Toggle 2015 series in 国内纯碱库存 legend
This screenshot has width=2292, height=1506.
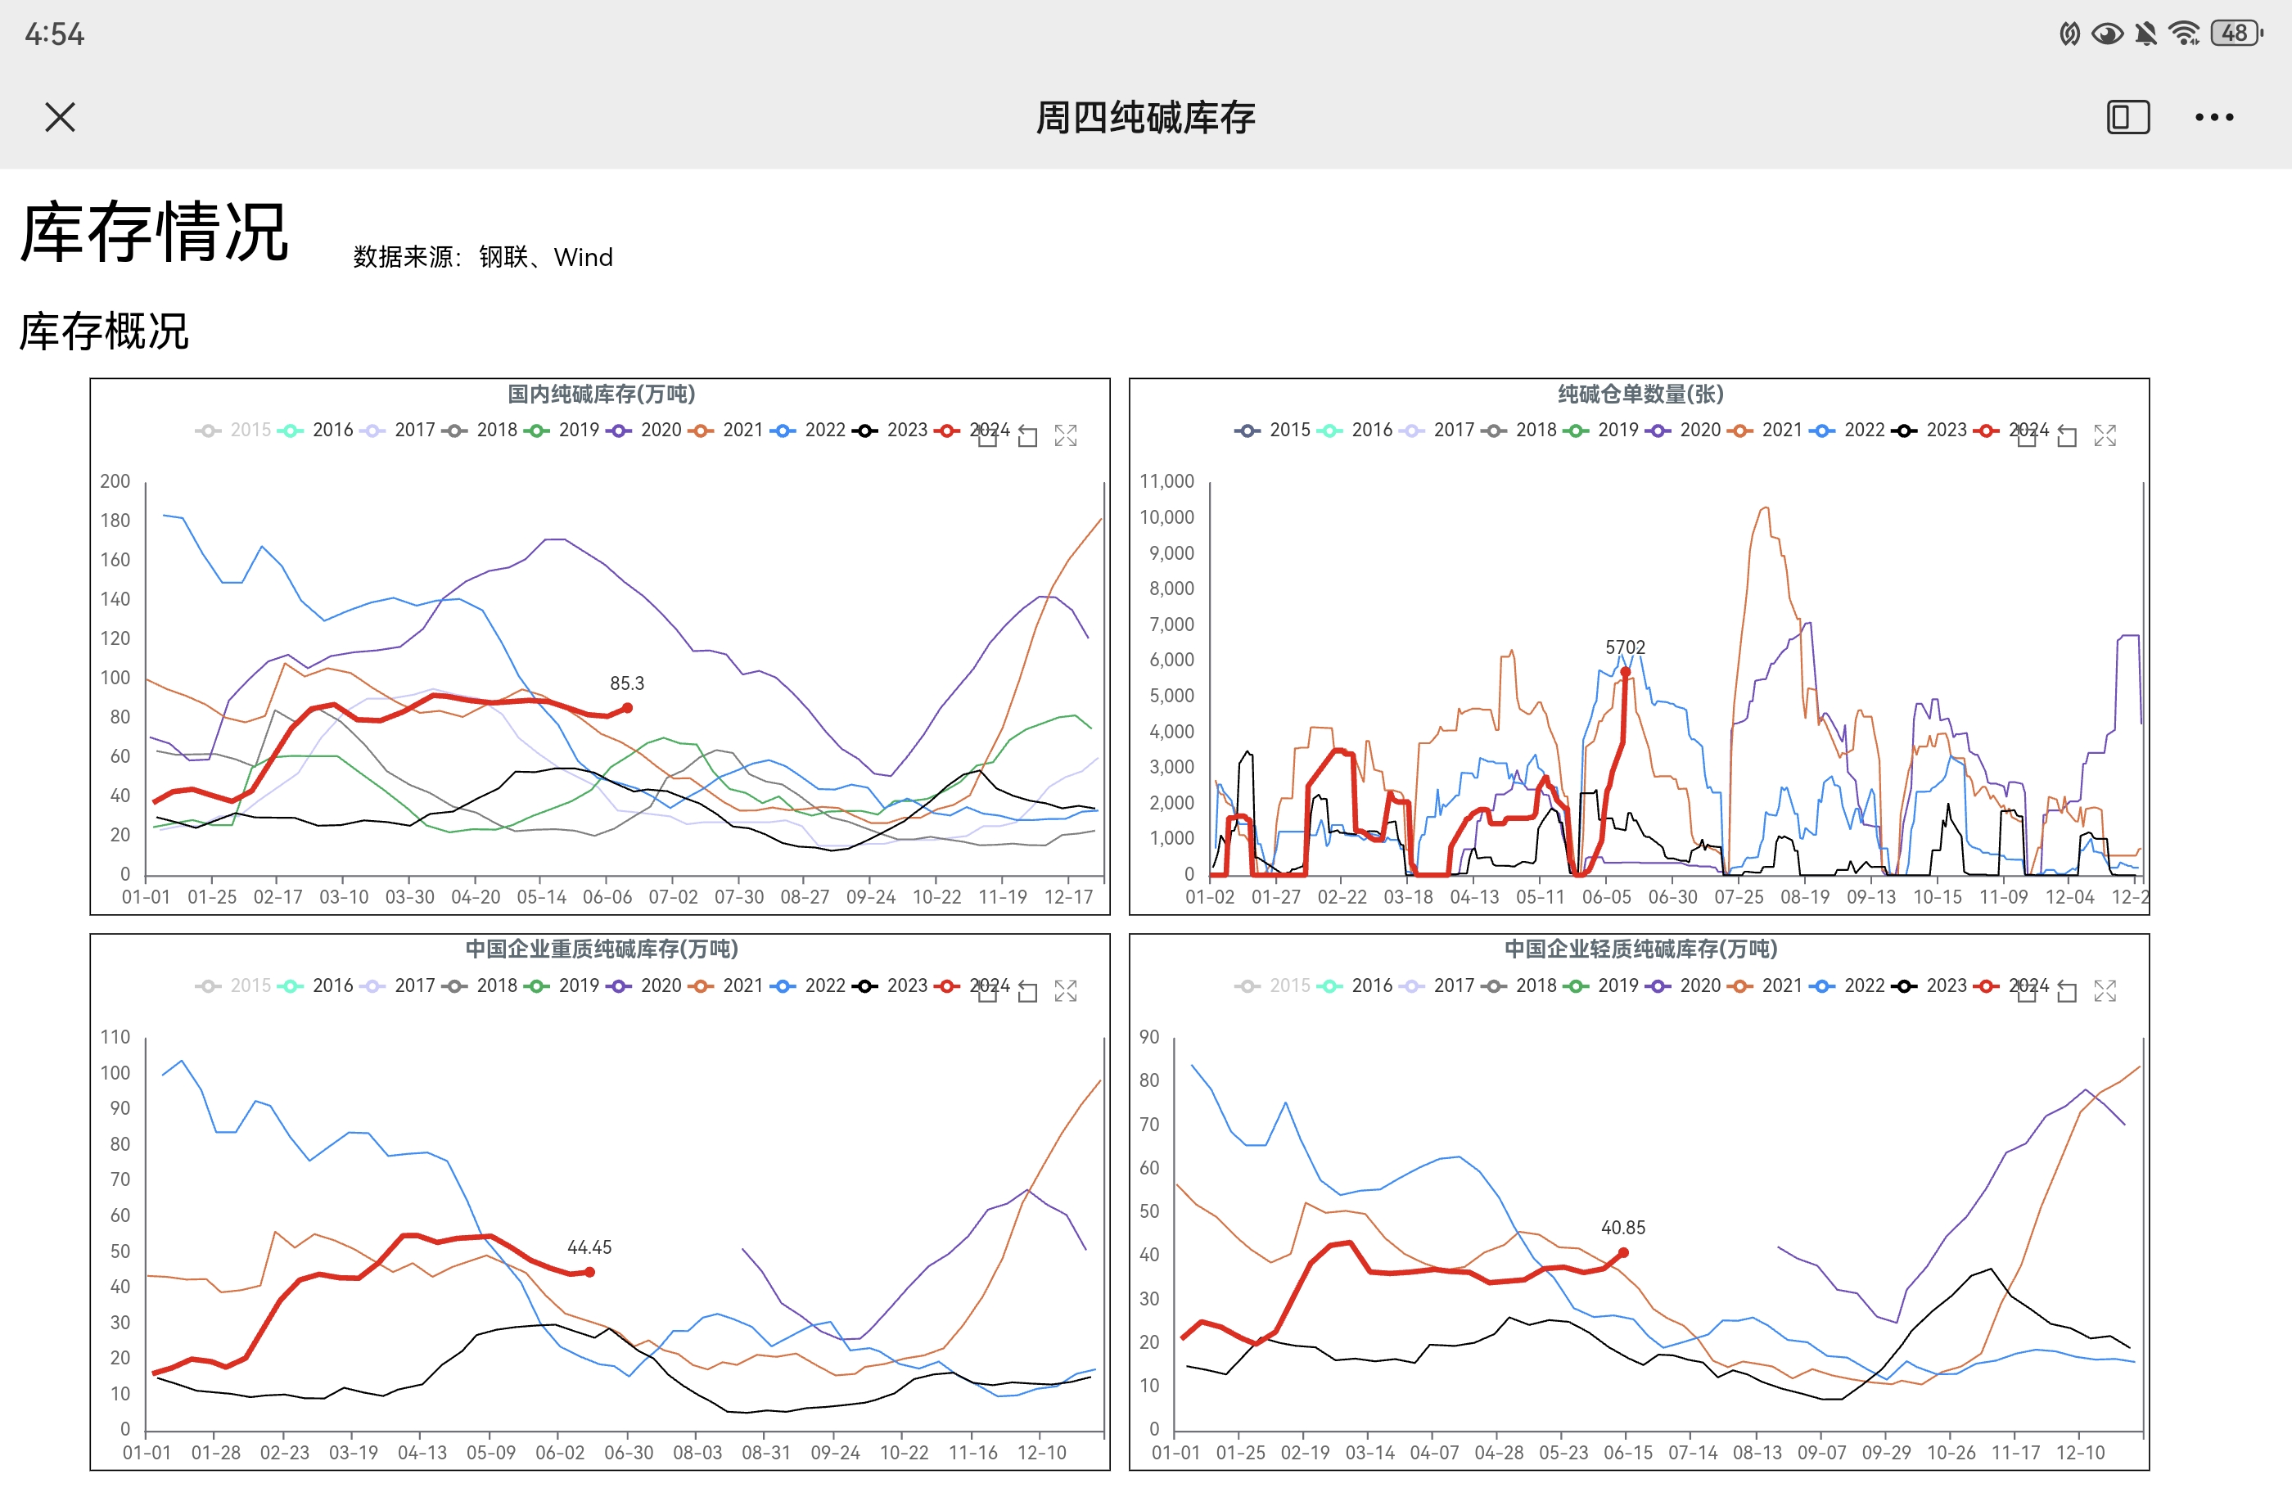click(x=233, y=431)
